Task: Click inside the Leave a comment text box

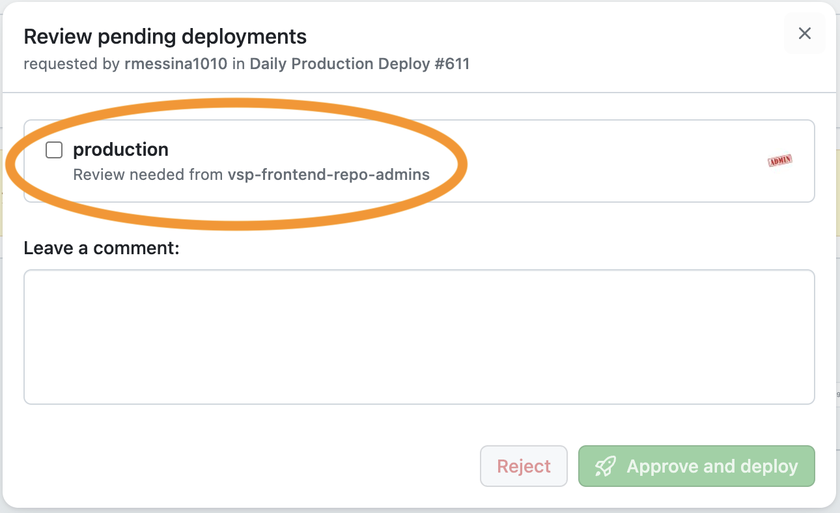Action: click(x=419, y=336)
